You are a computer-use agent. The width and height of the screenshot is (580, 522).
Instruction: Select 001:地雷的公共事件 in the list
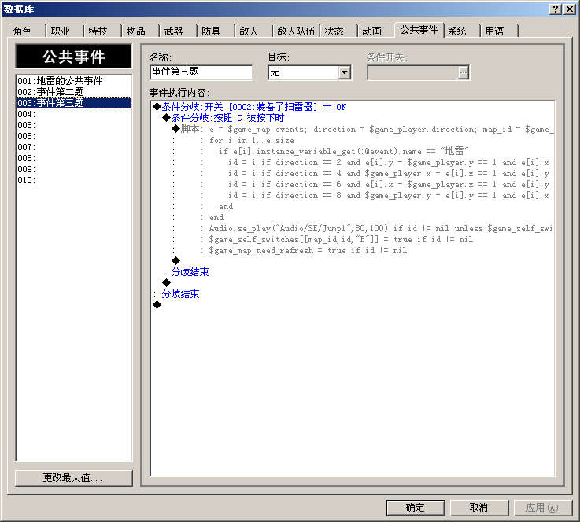(74, 80)
